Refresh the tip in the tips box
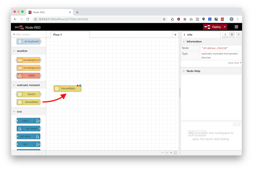This screenshot has width=253, height=170. coord(235,124)
